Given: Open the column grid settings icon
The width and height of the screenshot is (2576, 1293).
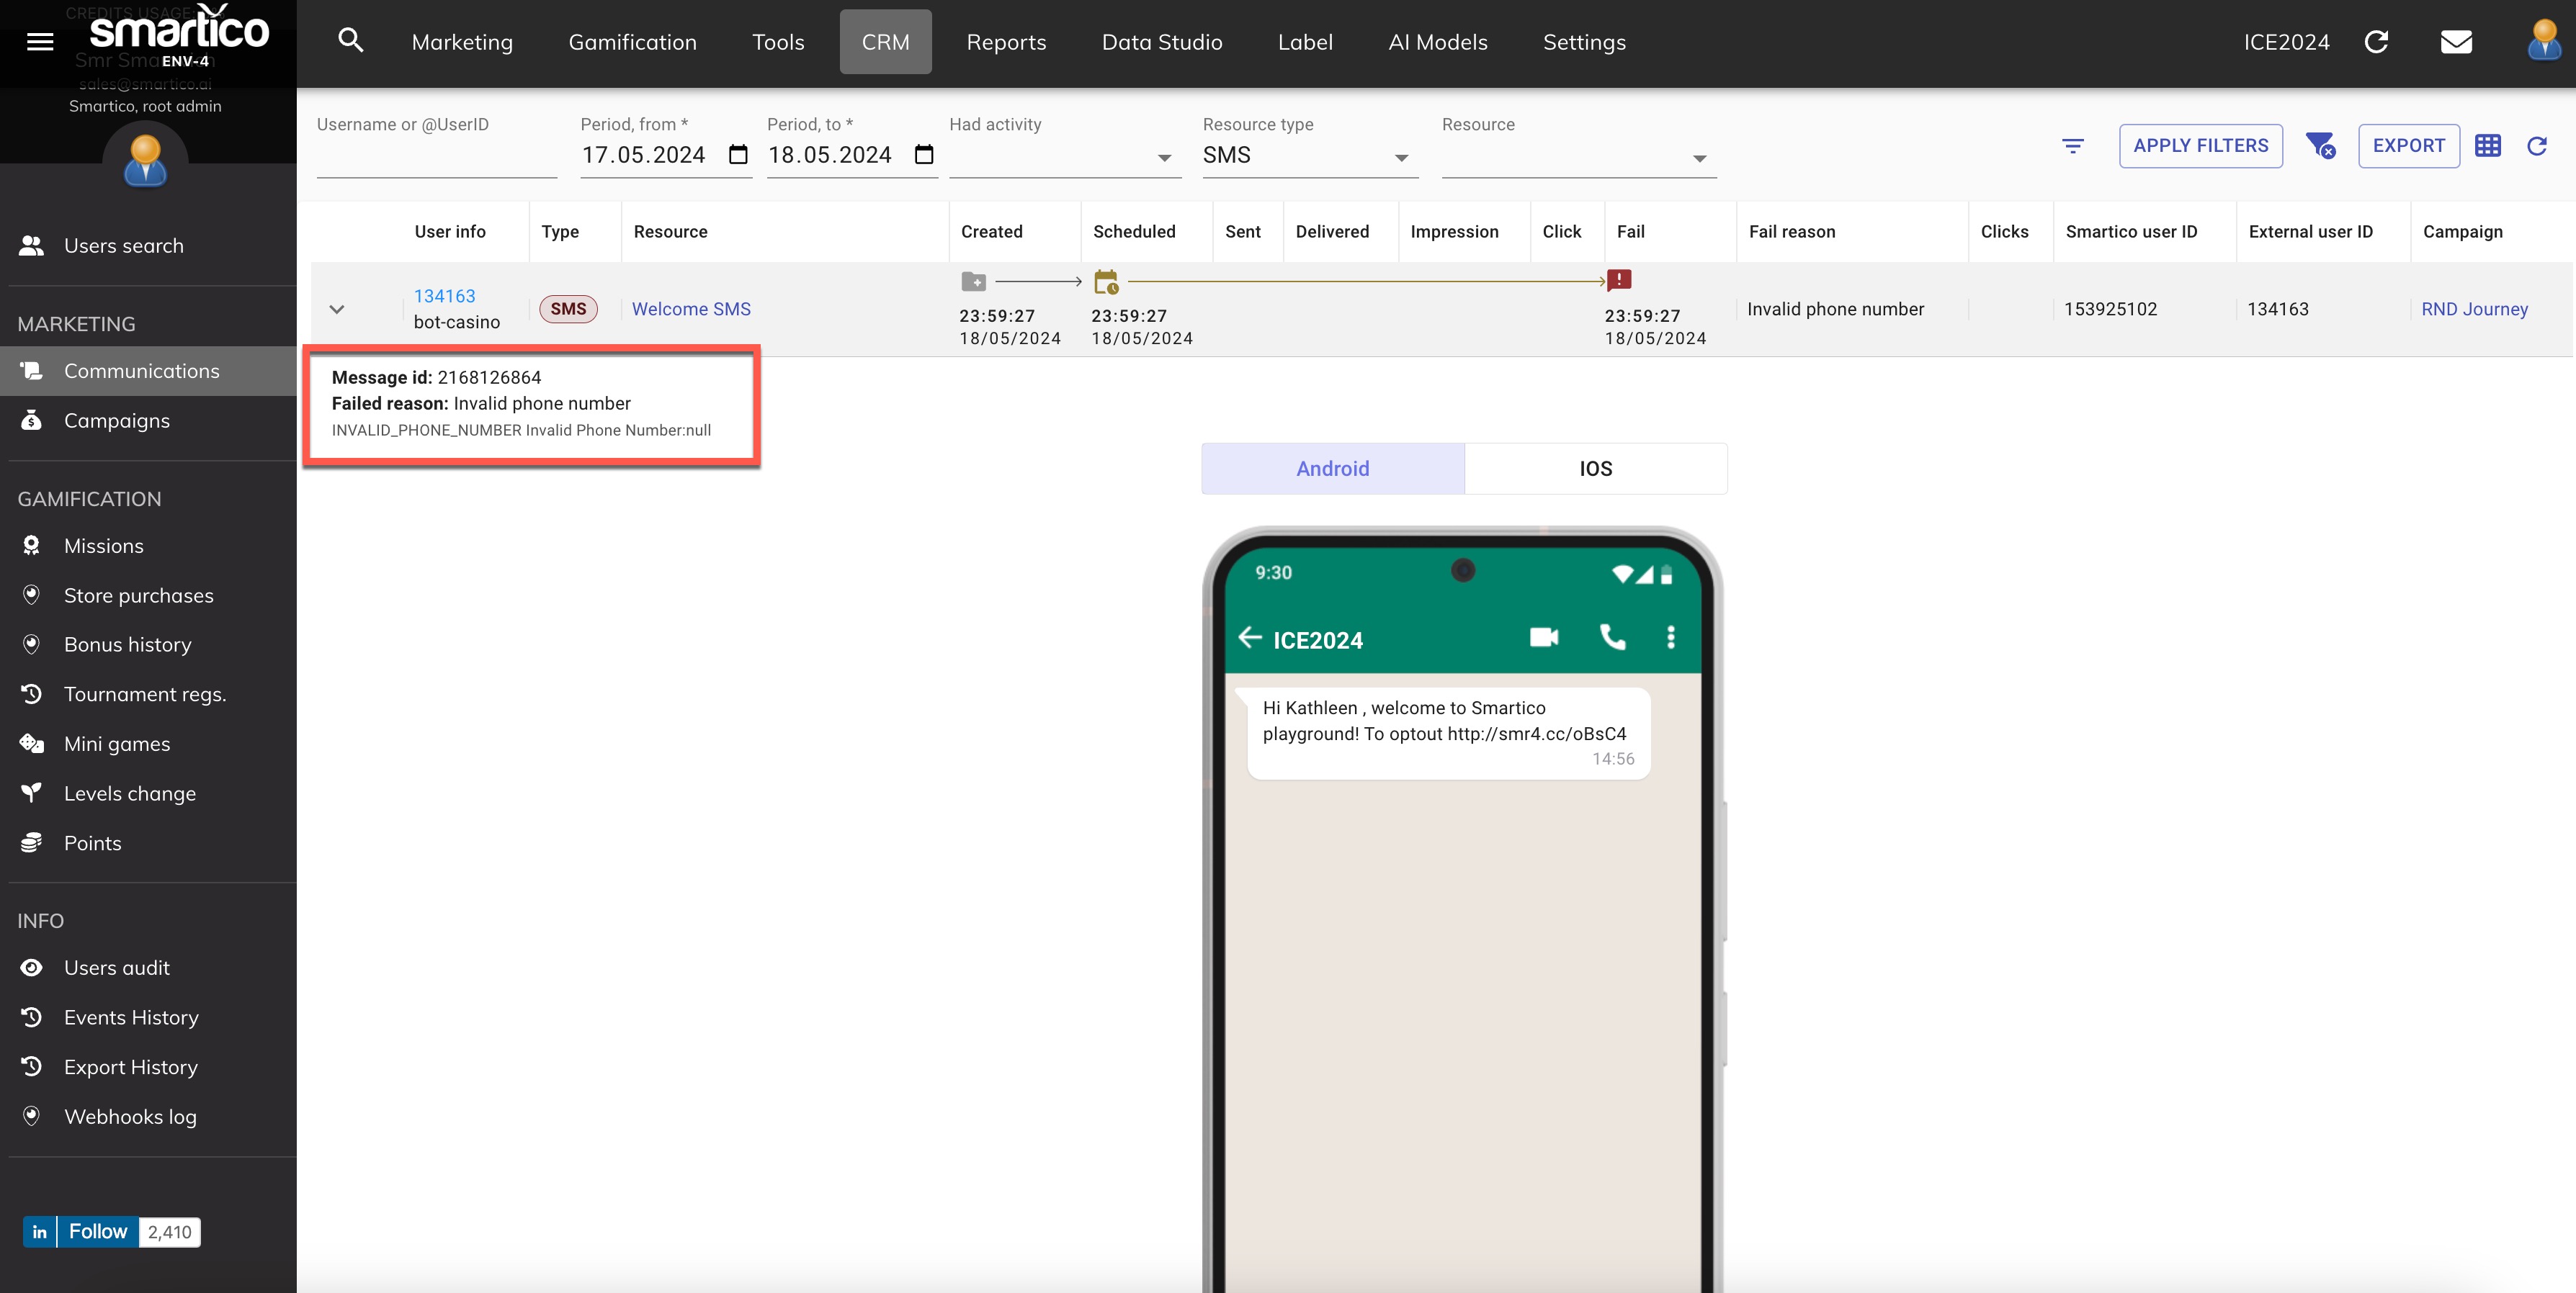Looking at the screenshot, I should tap(2488, 146).
